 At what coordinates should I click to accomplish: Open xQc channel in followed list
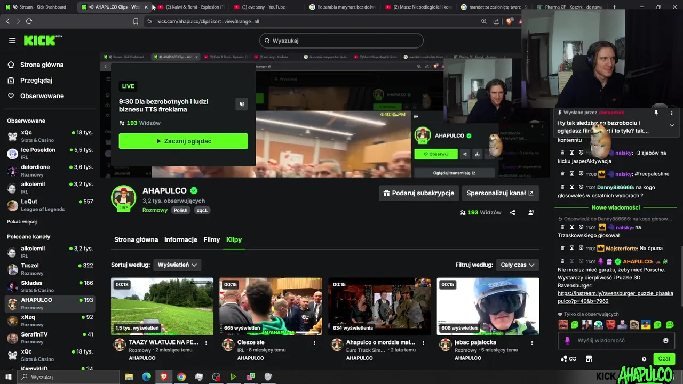coord(50,136)
